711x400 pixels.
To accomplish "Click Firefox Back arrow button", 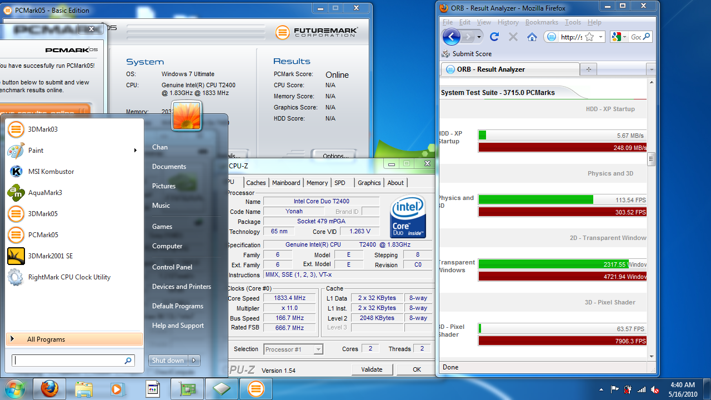I will point(452,37).
